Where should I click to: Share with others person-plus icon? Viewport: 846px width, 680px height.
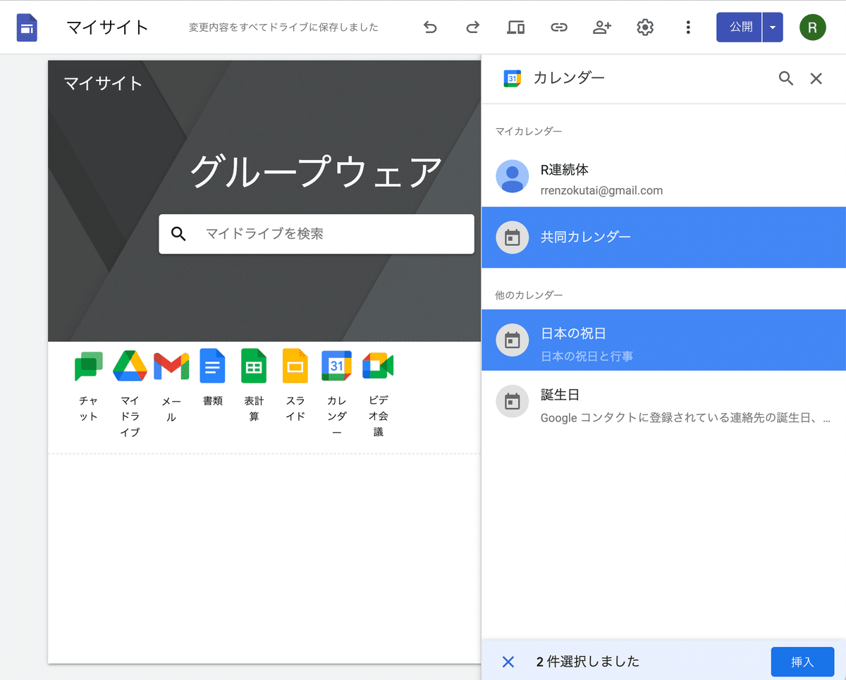coord(602,27)
